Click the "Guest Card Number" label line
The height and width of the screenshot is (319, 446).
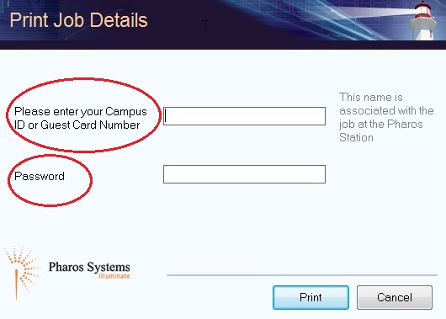[x=77, y=125]
